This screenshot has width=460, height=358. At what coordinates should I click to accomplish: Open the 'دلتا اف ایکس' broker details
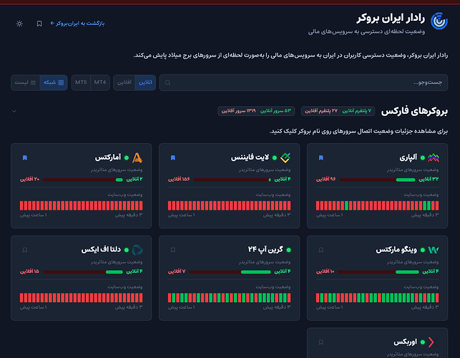tap(101, 250)
